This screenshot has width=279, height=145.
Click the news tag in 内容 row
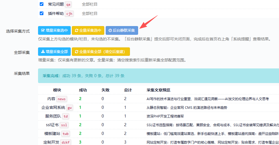click(x=61, y=99)
